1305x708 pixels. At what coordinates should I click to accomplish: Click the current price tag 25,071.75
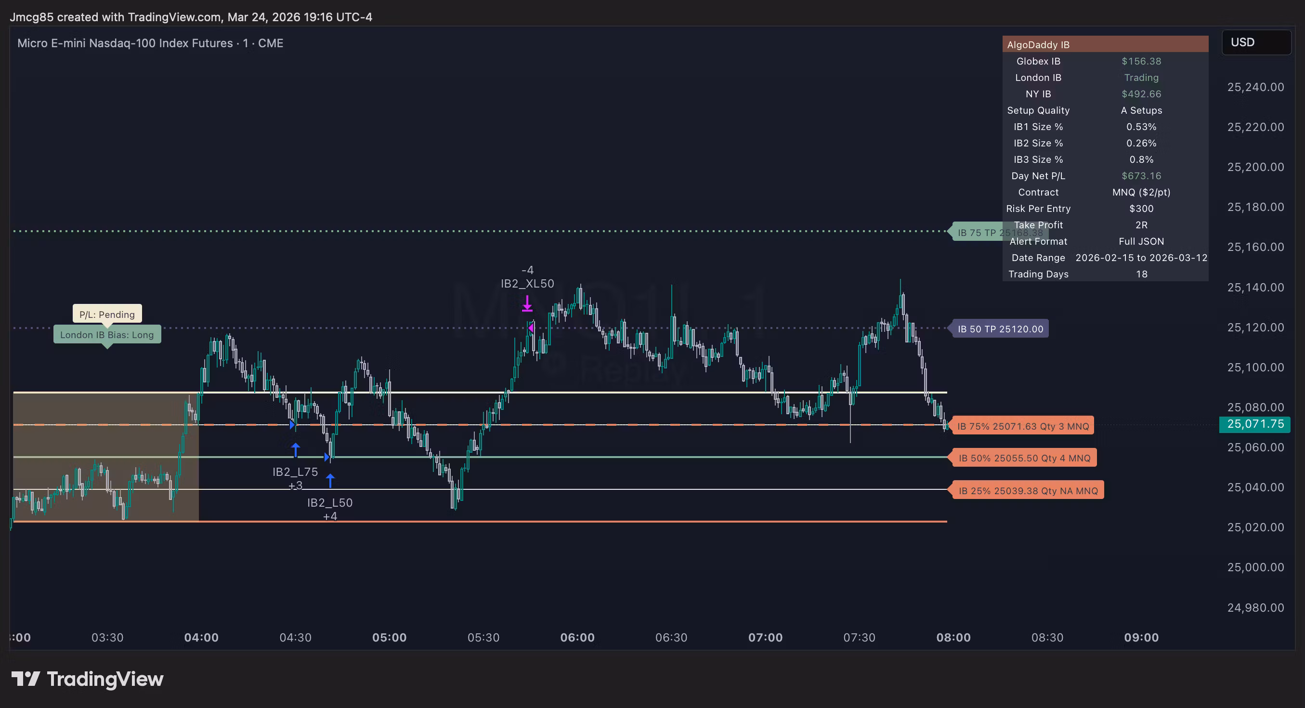pyautogui.click(x=1255, y=424)
